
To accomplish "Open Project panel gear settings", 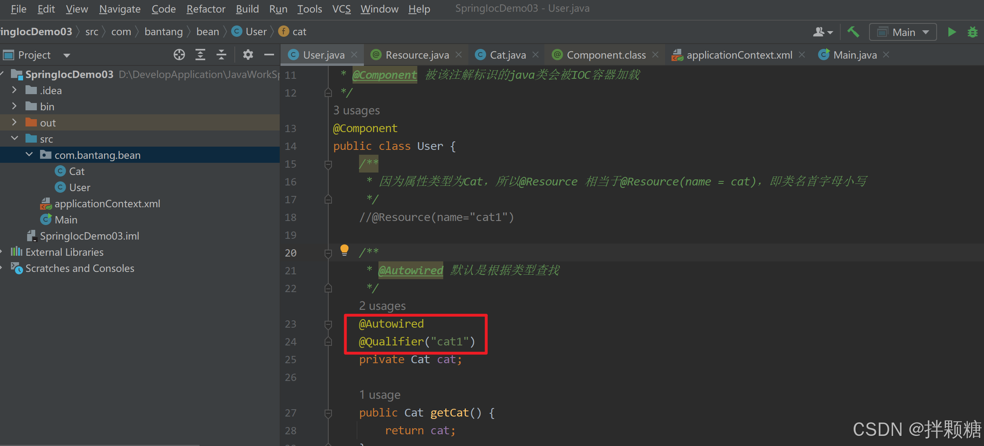I will [248, 55].
